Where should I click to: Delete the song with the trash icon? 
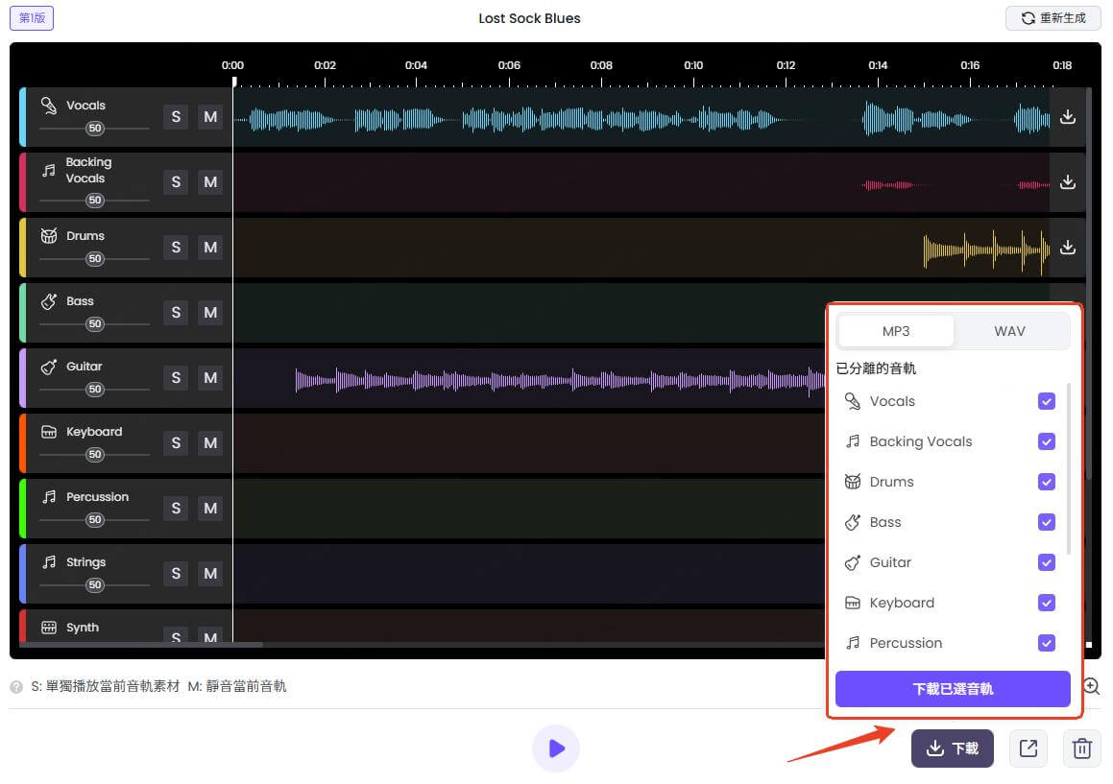(1081, 748)
